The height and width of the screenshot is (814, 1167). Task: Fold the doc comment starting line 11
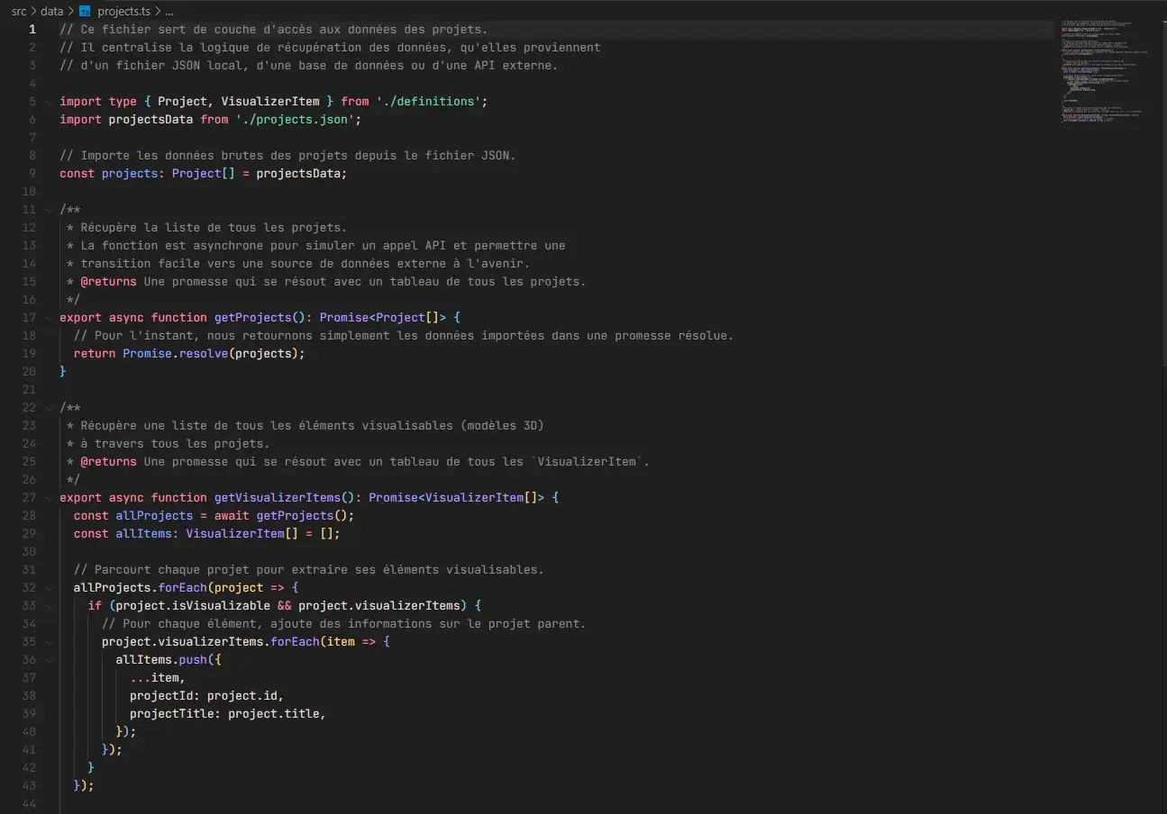click(x=48, y=209)
